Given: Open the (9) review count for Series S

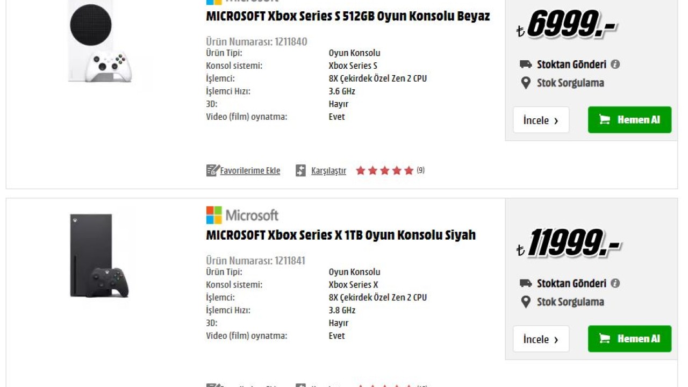Looking at the screenshot, I should pos(420,170).
